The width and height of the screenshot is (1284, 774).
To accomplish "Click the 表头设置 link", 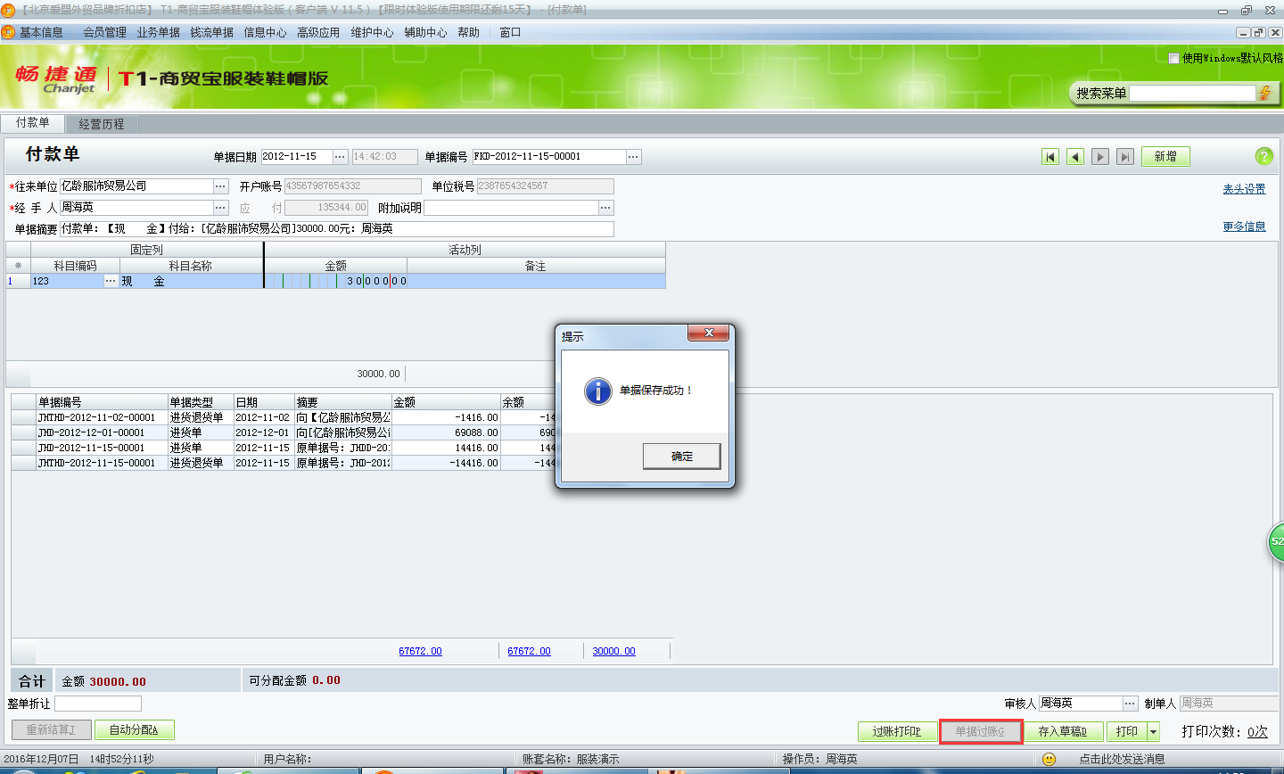I will tap(1244, 189).
